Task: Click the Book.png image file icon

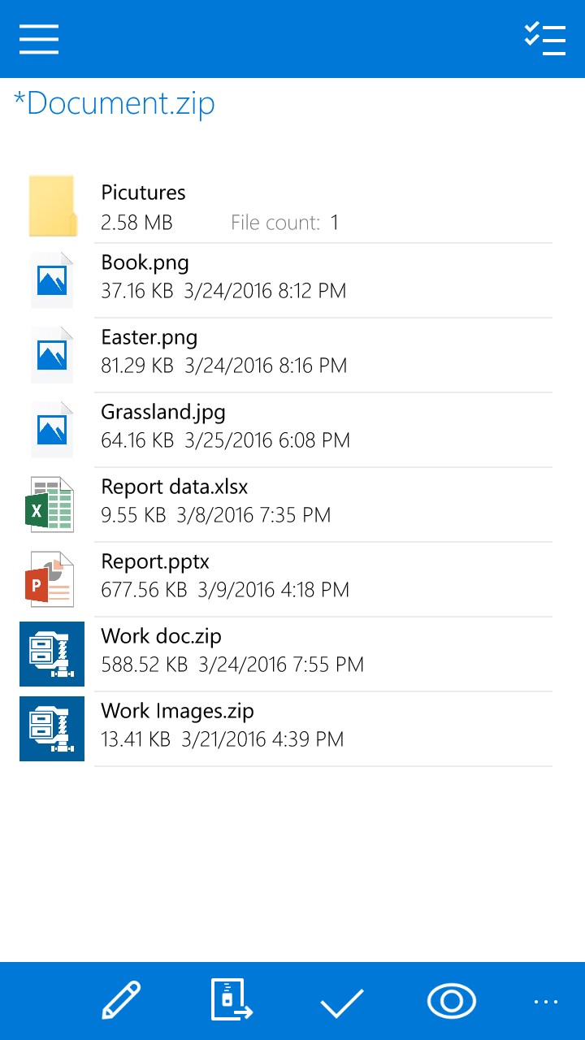Action: [52, 281]
